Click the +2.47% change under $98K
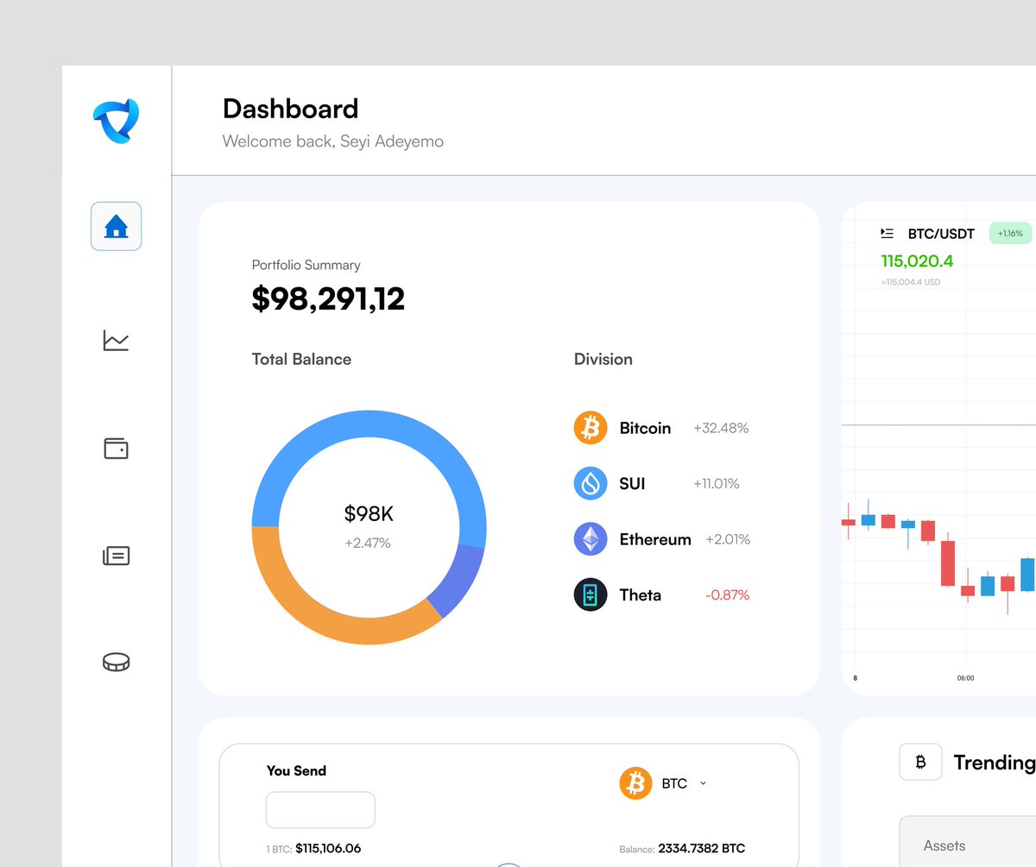Image resolution: width=1036 pixels, height=867 pixels. click(368, 543)
